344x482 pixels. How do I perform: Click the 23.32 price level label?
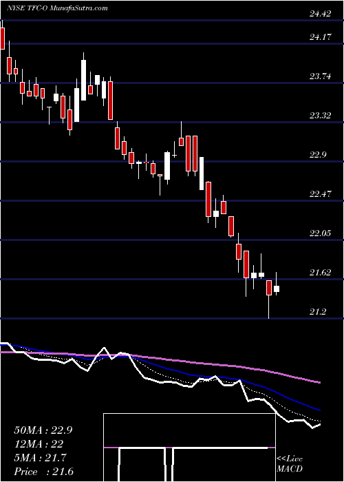(x=320, y=116)
